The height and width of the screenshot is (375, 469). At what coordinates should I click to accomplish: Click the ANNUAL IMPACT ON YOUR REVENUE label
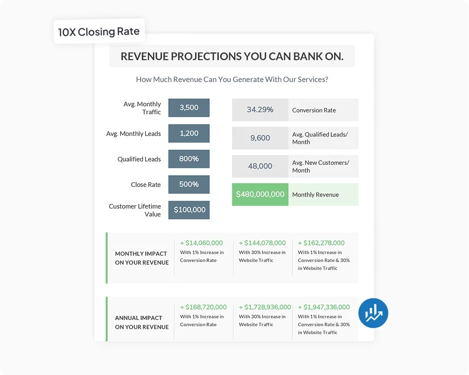140,322
